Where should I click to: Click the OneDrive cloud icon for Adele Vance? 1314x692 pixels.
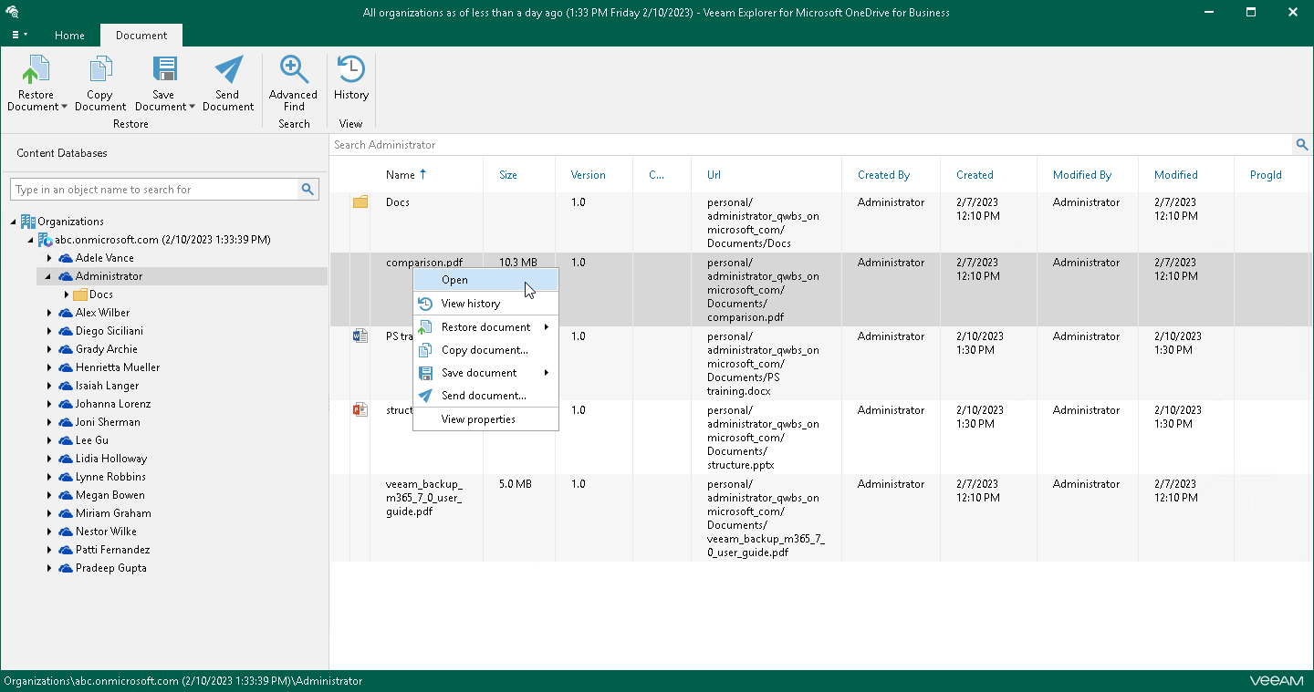pos(65,258)
